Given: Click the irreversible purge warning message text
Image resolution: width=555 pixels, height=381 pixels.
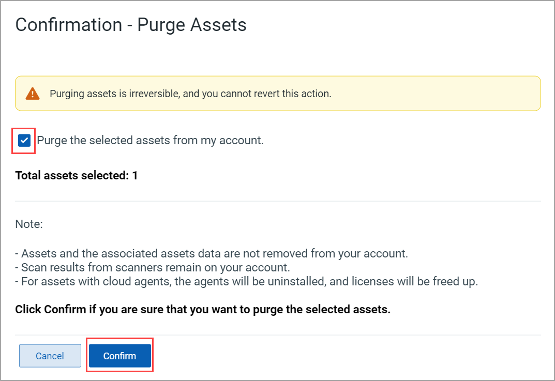Looking at the screenshot, I should [190, 94].
